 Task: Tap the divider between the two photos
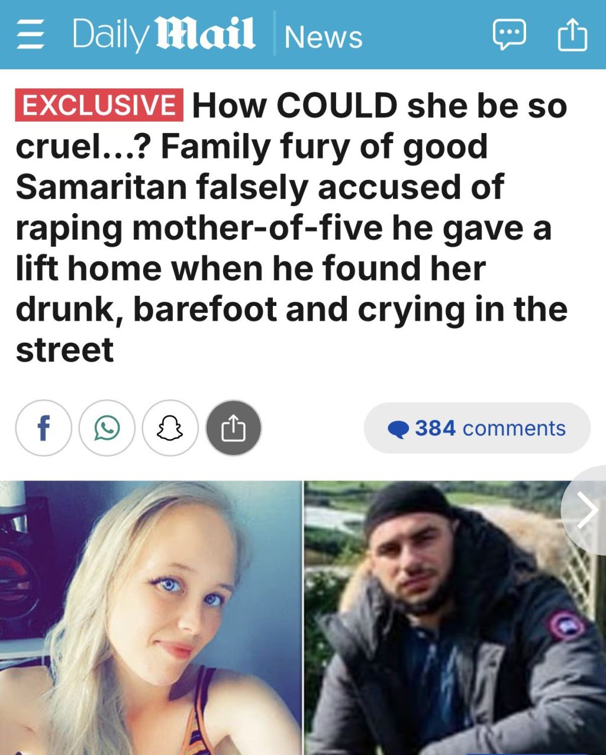304,618
